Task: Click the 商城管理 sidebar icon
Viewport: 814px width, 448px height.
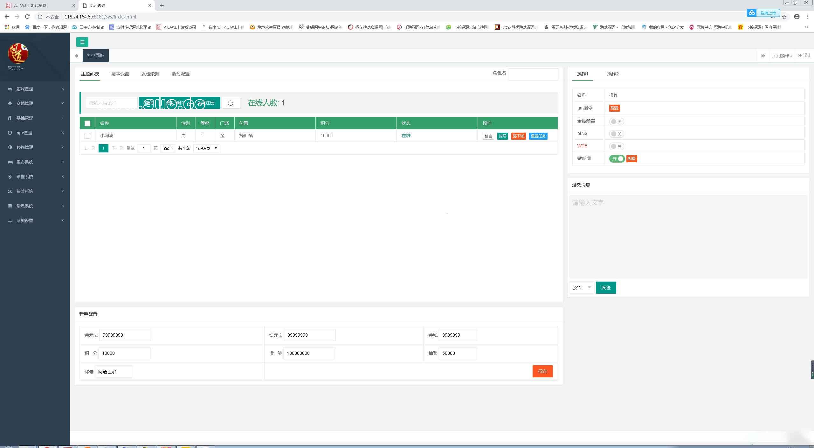Action: (x=10, y=104)
